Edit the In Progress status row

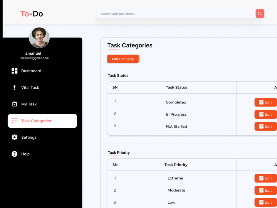pos(266,115)
